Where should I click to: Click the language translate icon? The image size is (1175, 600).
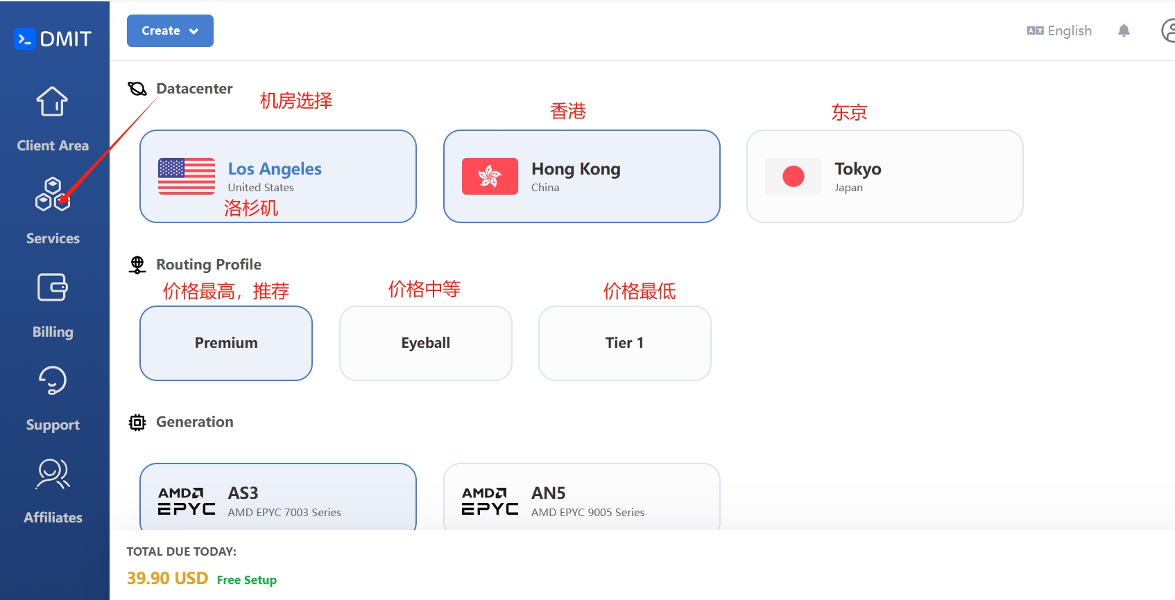coord(1035,30)
